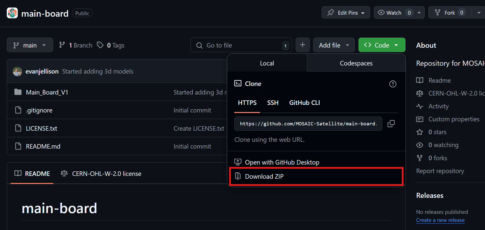Switch to the Local tab
Image resolution: width=485 pixels, height=230 pixels.
[267, 63]
